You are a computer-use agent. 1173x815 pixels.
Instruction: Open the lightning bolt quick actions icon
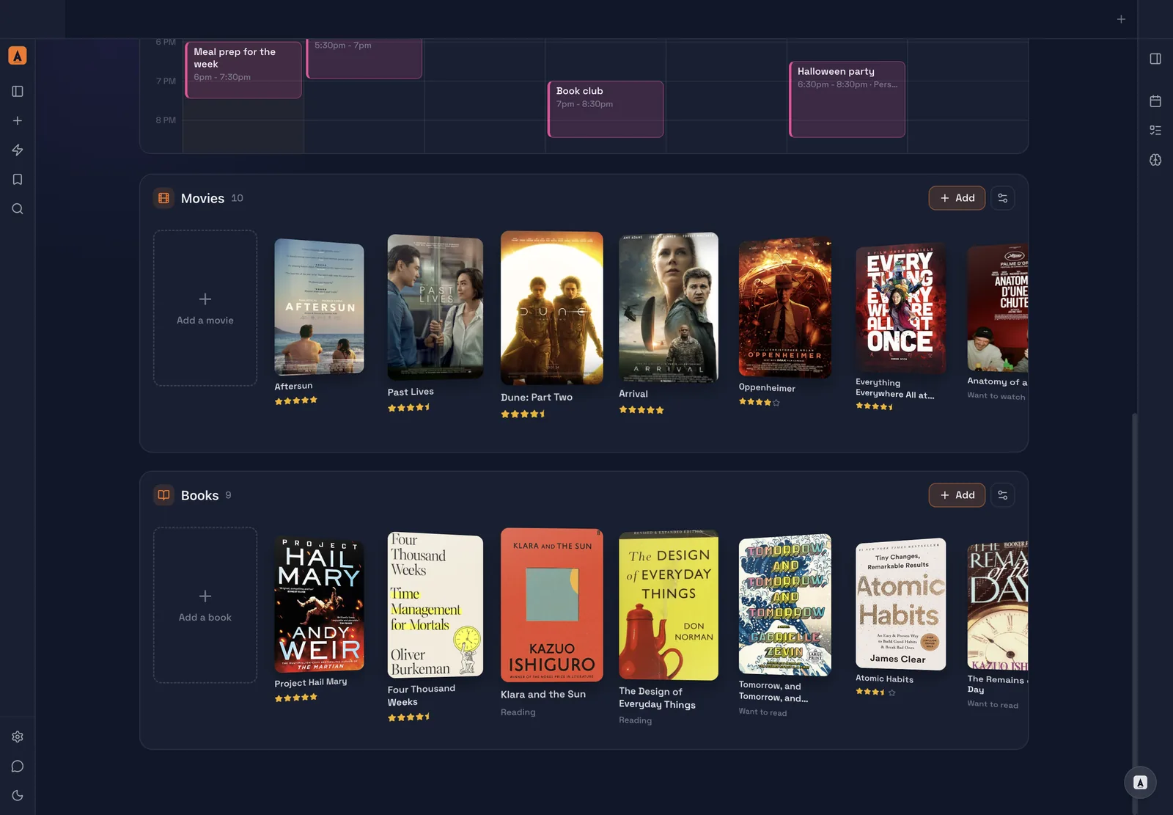click(x=18, y=150)
